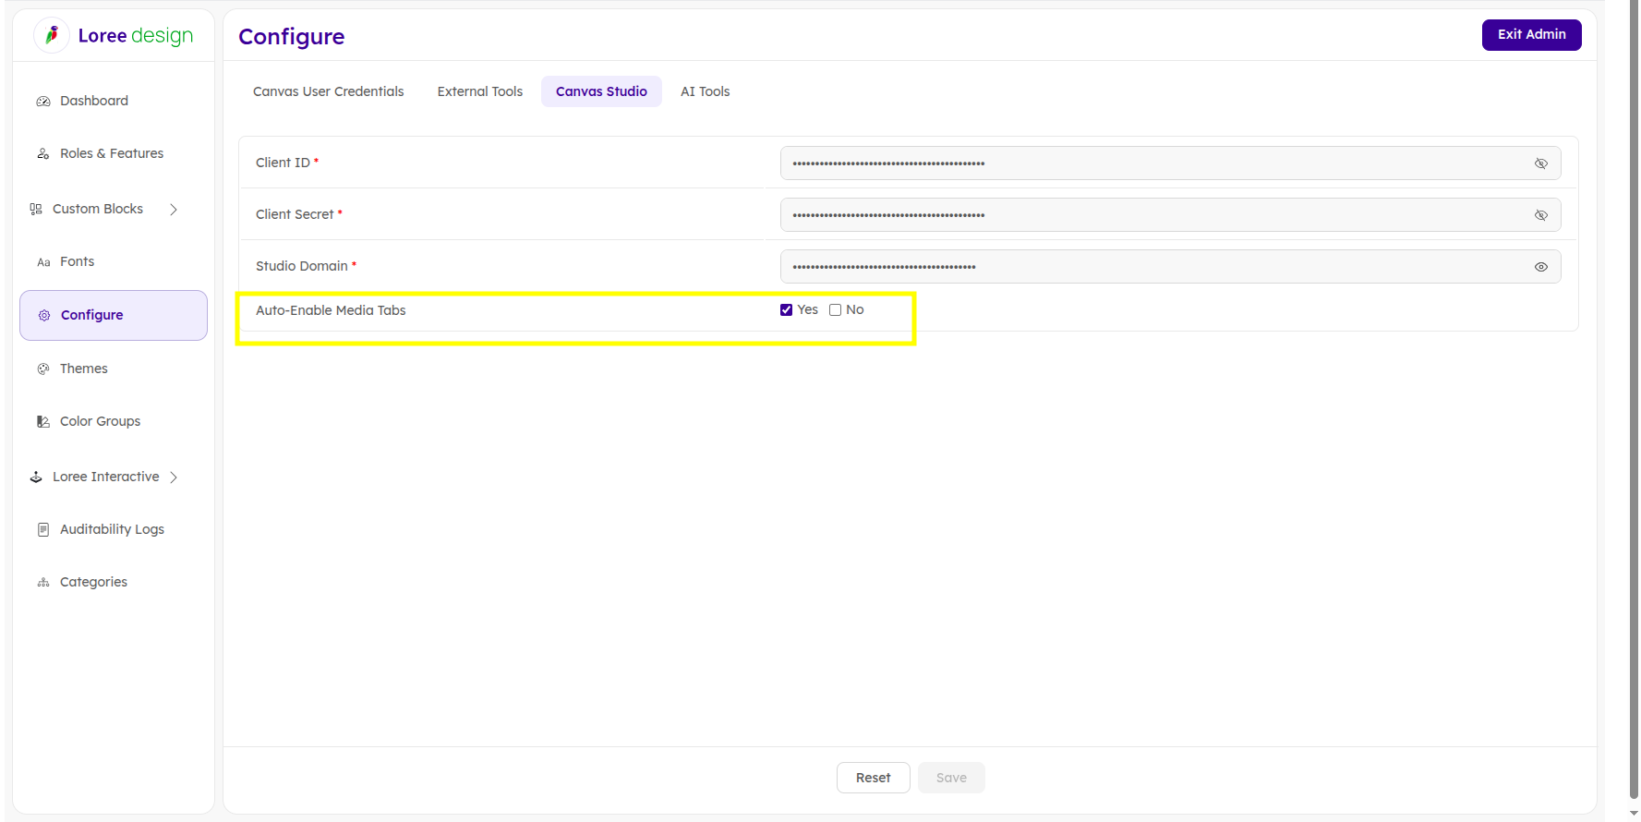1641x822 pixels.
Task: Click the Themes palette icon
Action: [x=43, y=369]
